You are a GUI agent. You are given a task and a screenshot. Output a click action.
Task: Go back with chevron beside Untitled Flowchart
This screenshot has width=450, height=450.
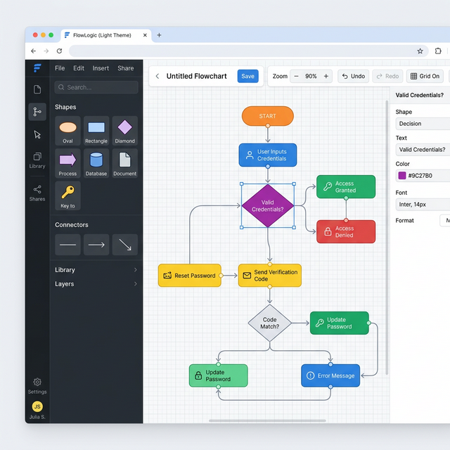coord(157,76)
